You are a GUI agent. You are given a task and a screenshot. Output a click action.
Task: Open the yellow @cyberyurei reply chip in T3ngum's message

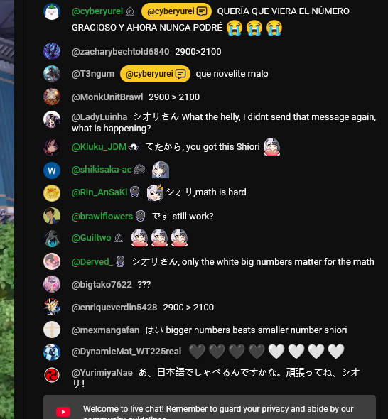(155, 74)
